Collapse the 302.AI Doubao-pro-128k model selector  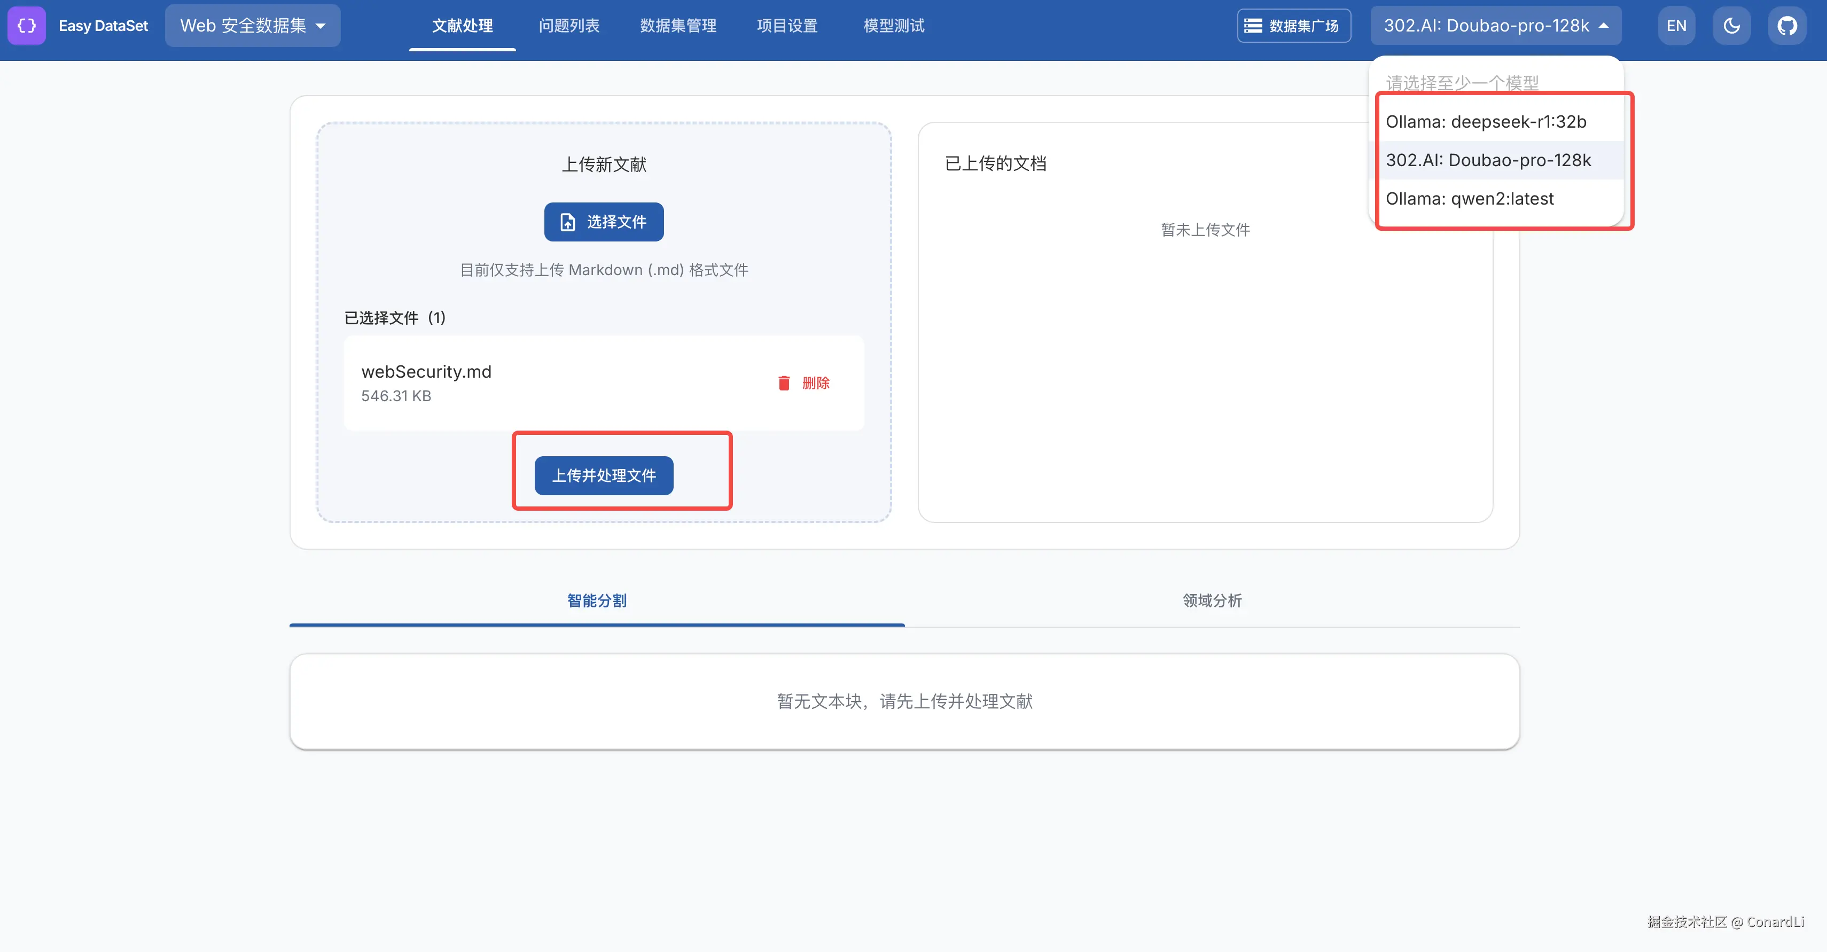[1495, 26]
